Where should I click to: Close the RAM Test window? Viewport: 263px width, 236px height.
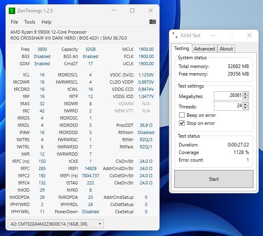(x=249, y=36)
